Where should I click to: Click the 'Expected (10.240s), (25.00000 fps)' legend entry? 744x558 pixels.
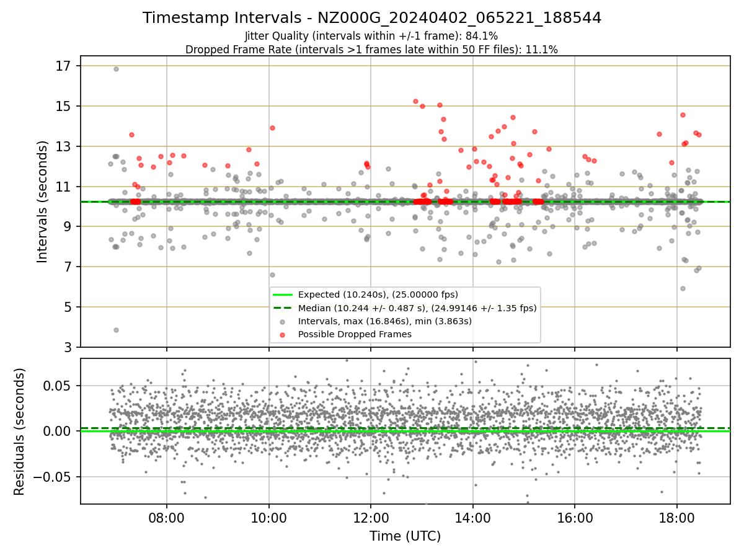[x=378, y=294]
